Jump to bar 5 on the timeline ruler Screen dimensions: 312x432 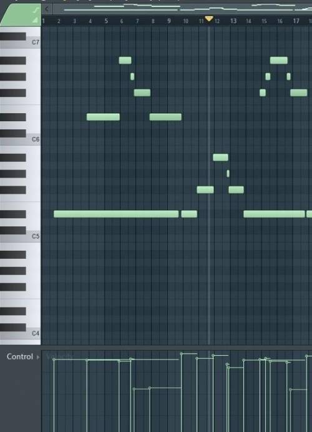click(106, 21)
